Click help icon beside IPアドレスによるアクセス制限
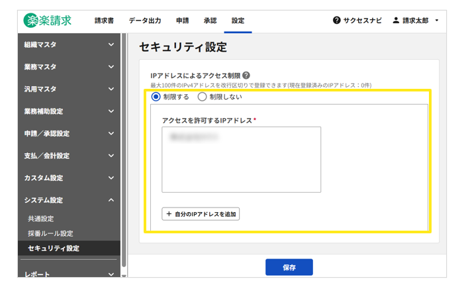This screenshot has width=466, height=287. (x=246, y=76)
